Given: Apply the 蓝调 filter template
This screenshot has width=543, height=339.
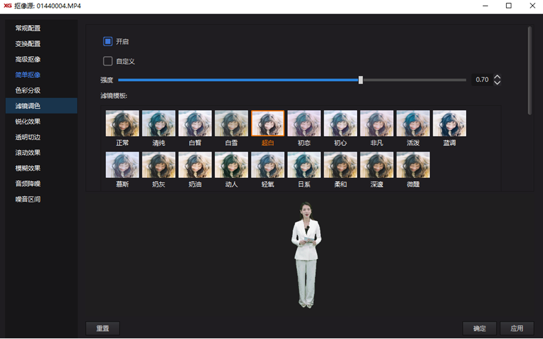Looking at the screenshot, I should point(449,123).
